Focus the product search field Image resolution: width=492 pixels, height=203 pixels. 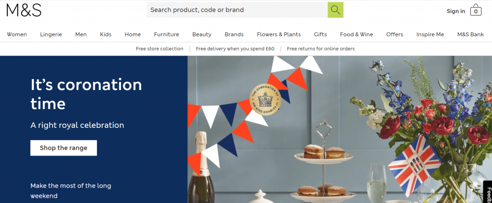pos(237,10)
